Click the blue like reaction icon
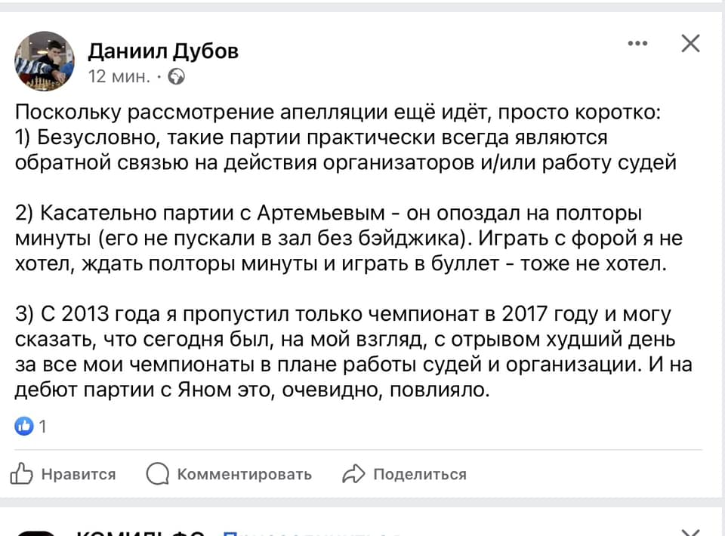725x536 pixels. coord(24,427)
